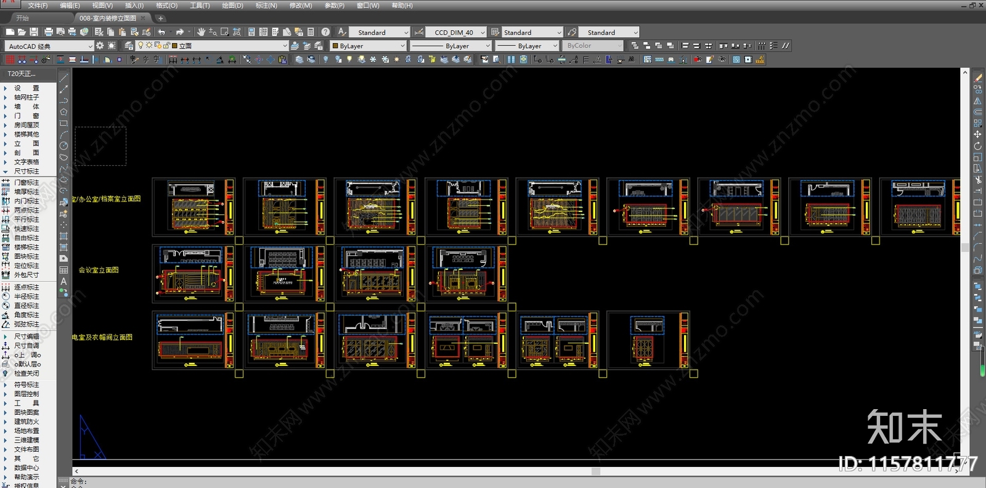
Task: Click the 检查关闭 command
Action: (26, 373)
